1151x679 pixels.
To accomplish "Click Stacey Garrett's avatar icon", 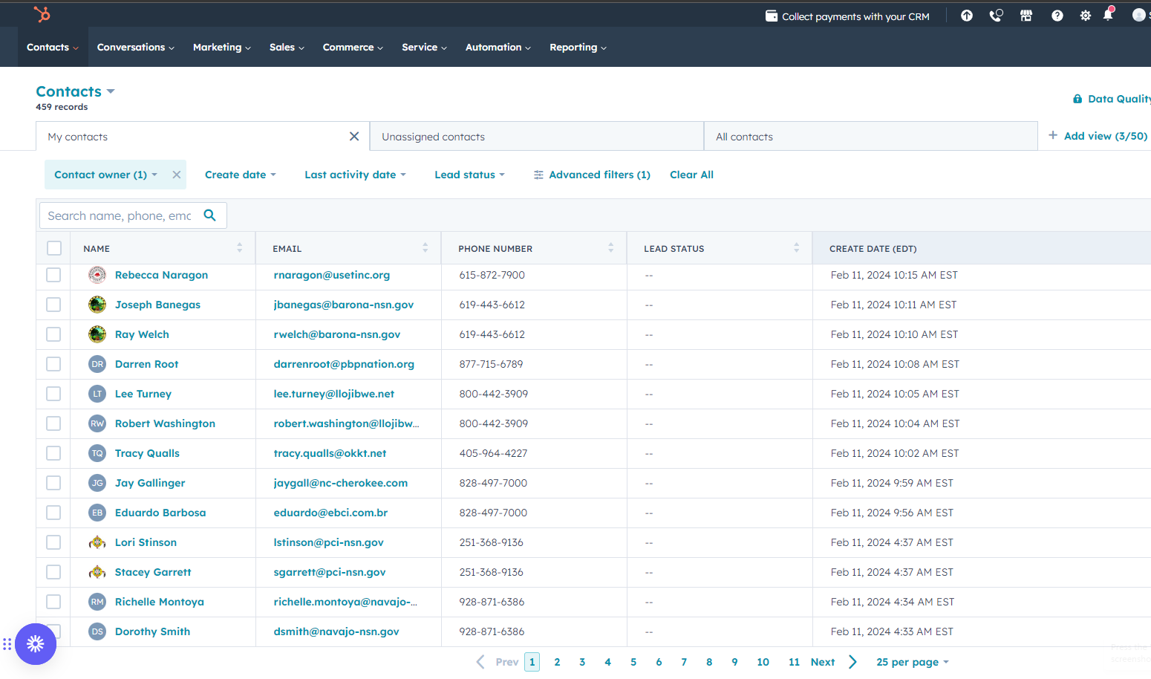I will point(97,572).
